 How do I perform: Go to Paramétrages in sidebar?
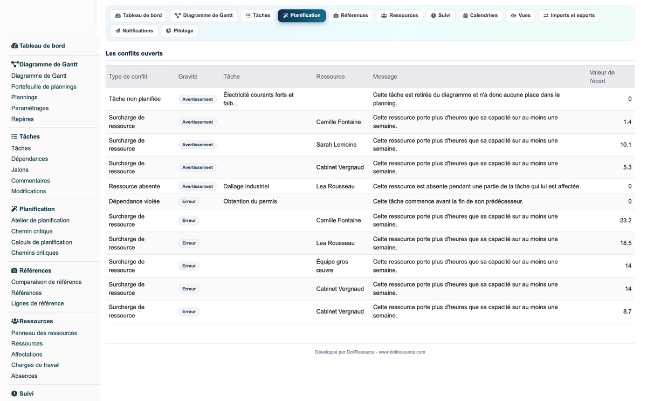(30, 108)
